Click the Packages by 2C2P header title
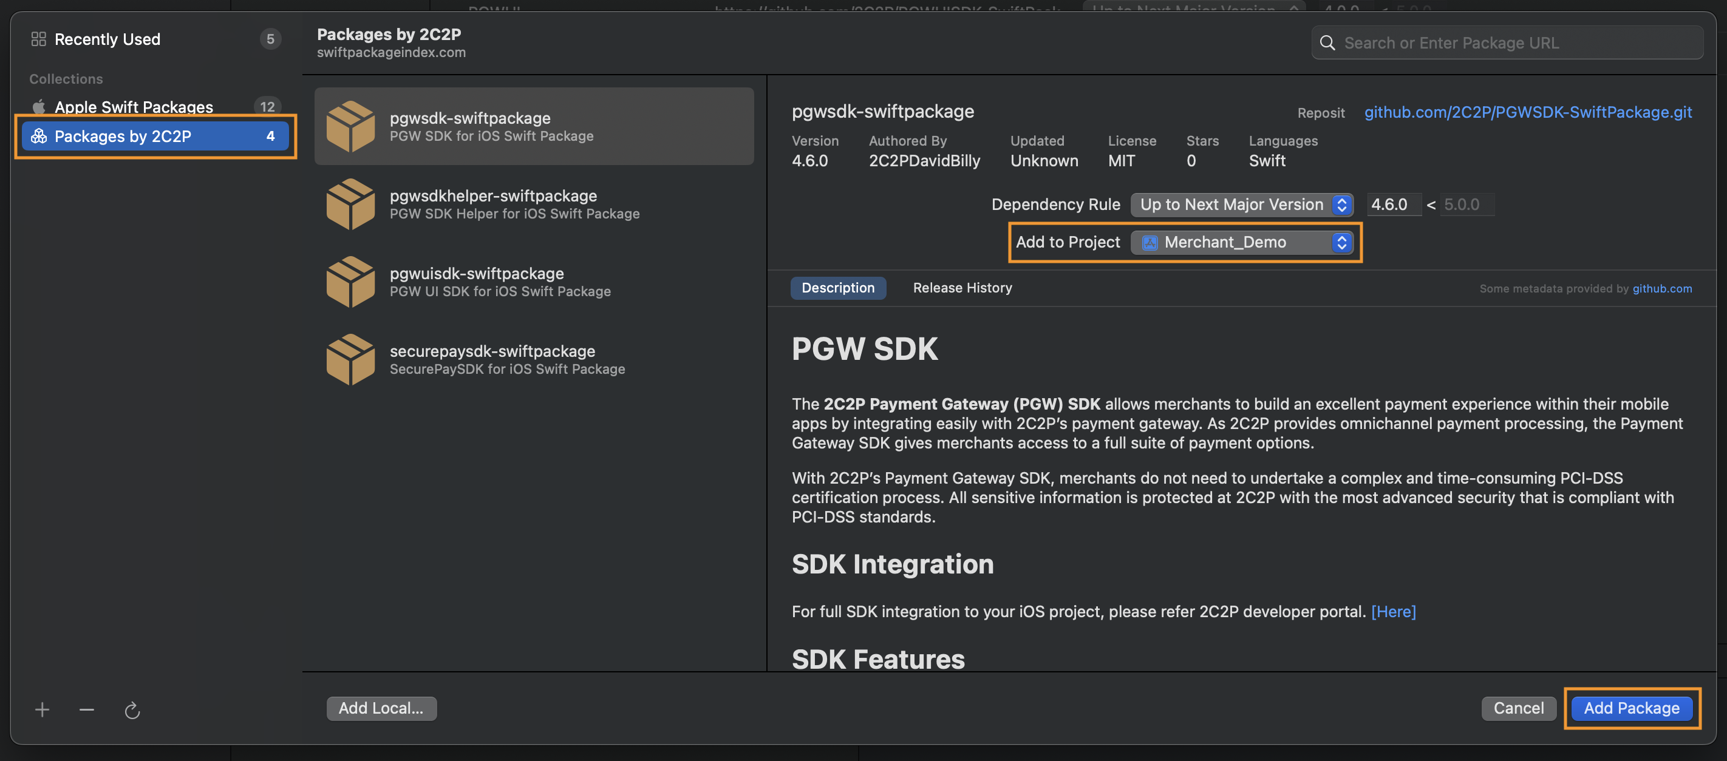 [x=389, y=34]
